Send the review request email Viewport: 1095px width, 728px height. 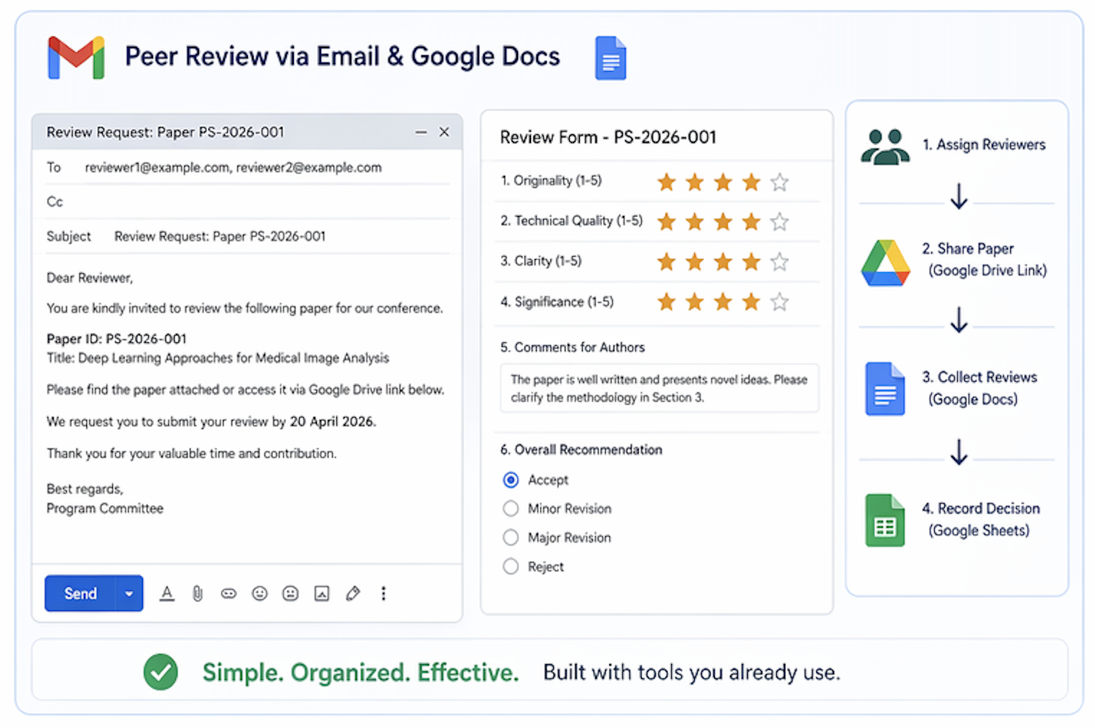[80, 594]
